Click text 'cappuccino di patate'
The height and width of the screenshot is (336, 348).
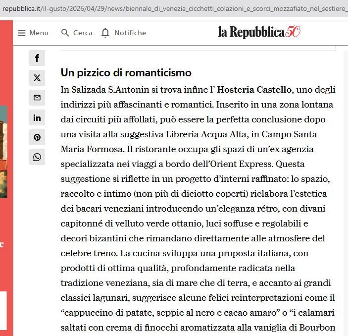coord(108,313)
